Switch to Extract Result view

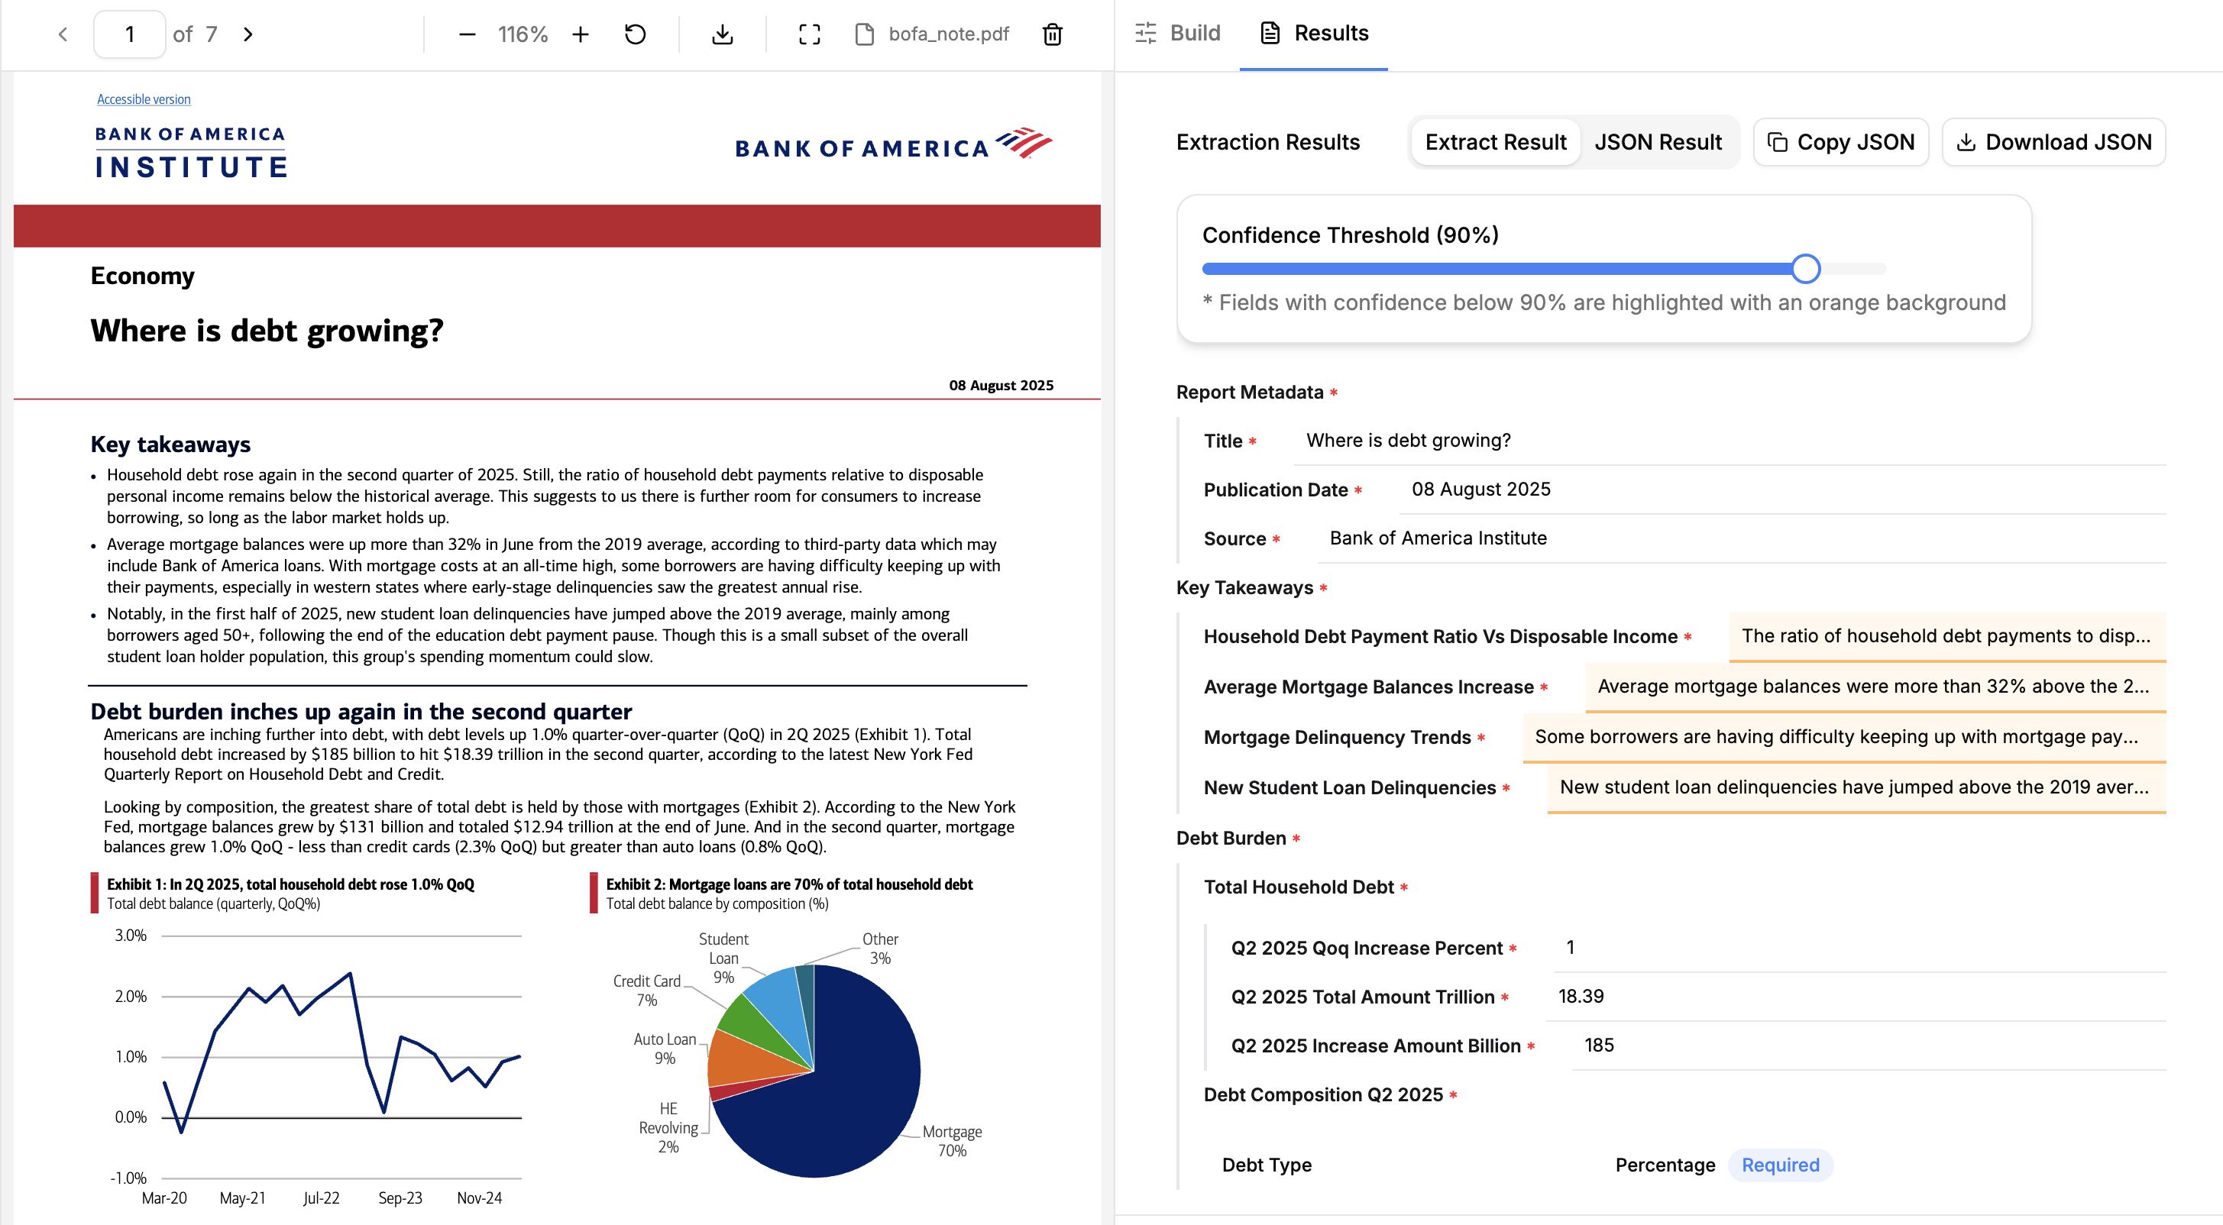click(1495, 142)
